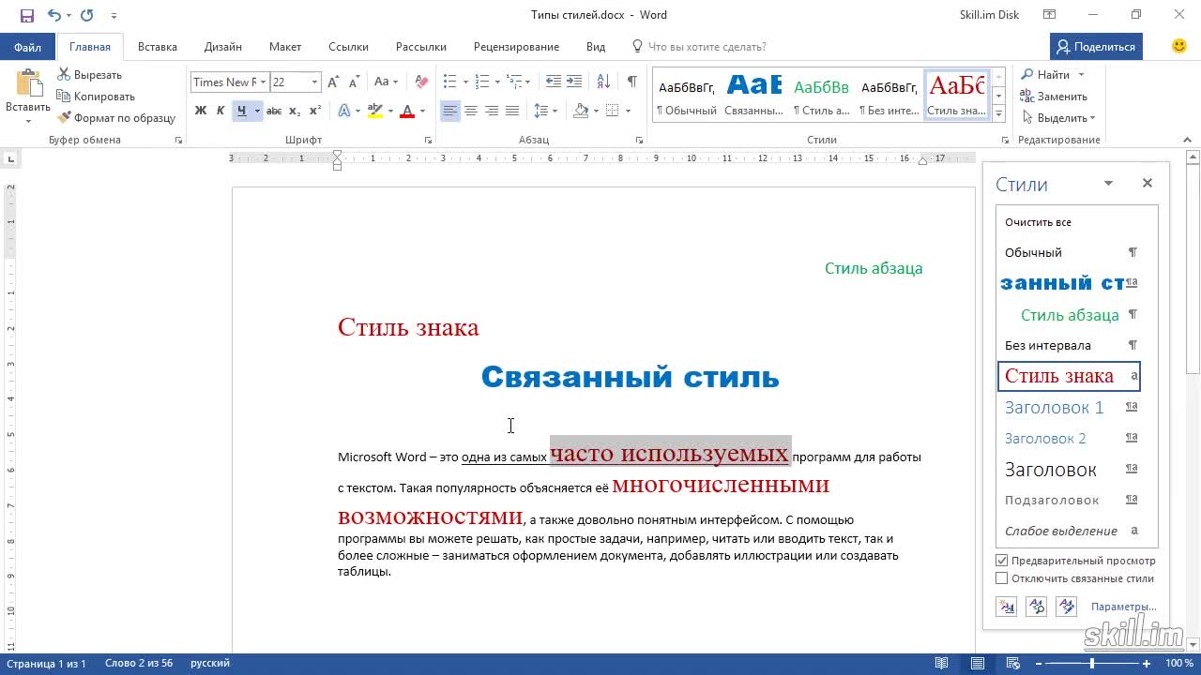Send feedback via the smiley face icon
This screenshot has height=675, width=1201.
(x=1179, y=46)
